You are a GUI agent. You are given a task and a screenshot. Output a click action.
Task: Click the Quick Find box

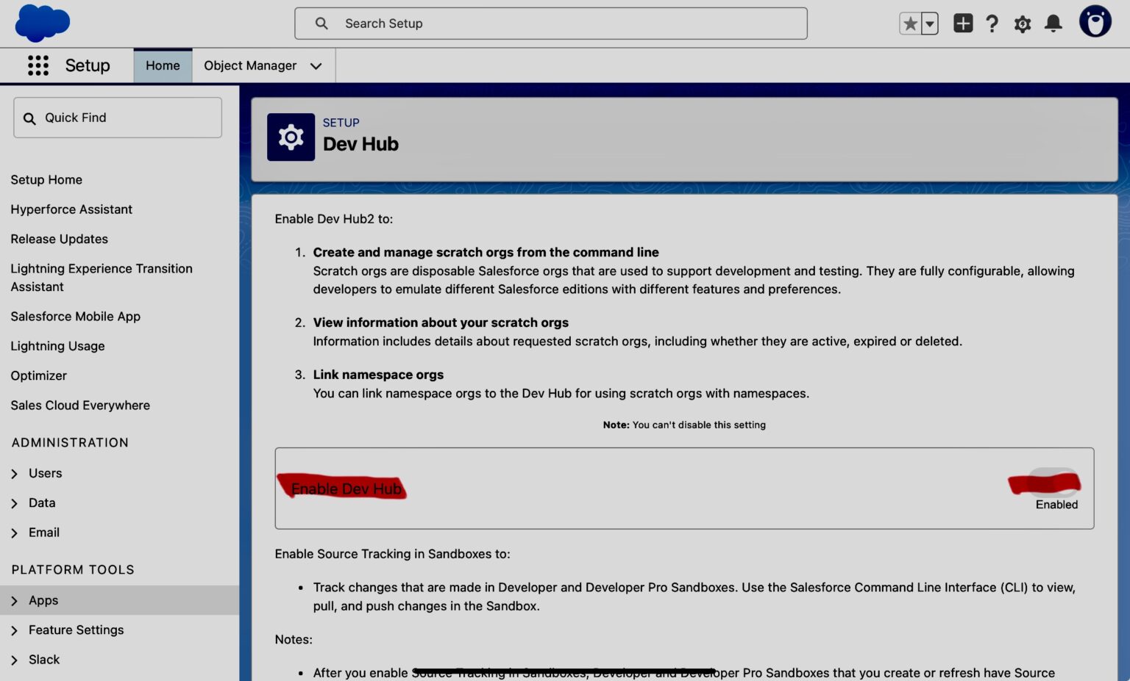[x=117, y=118]
